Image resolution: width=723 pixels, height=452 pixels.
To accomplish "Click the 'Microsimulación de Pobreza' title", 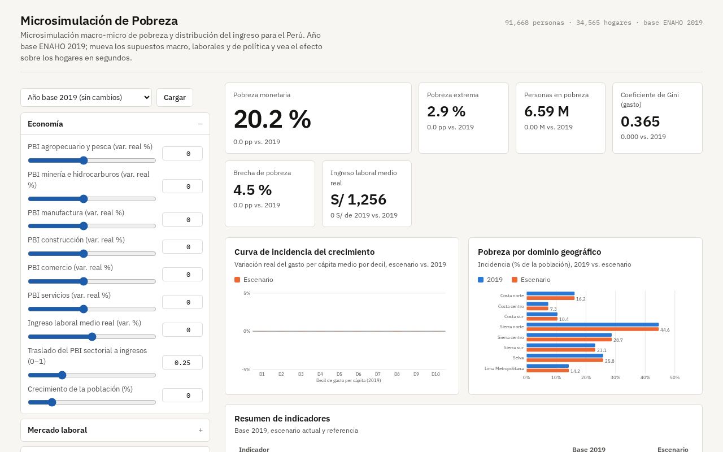I will click(99, 21).
